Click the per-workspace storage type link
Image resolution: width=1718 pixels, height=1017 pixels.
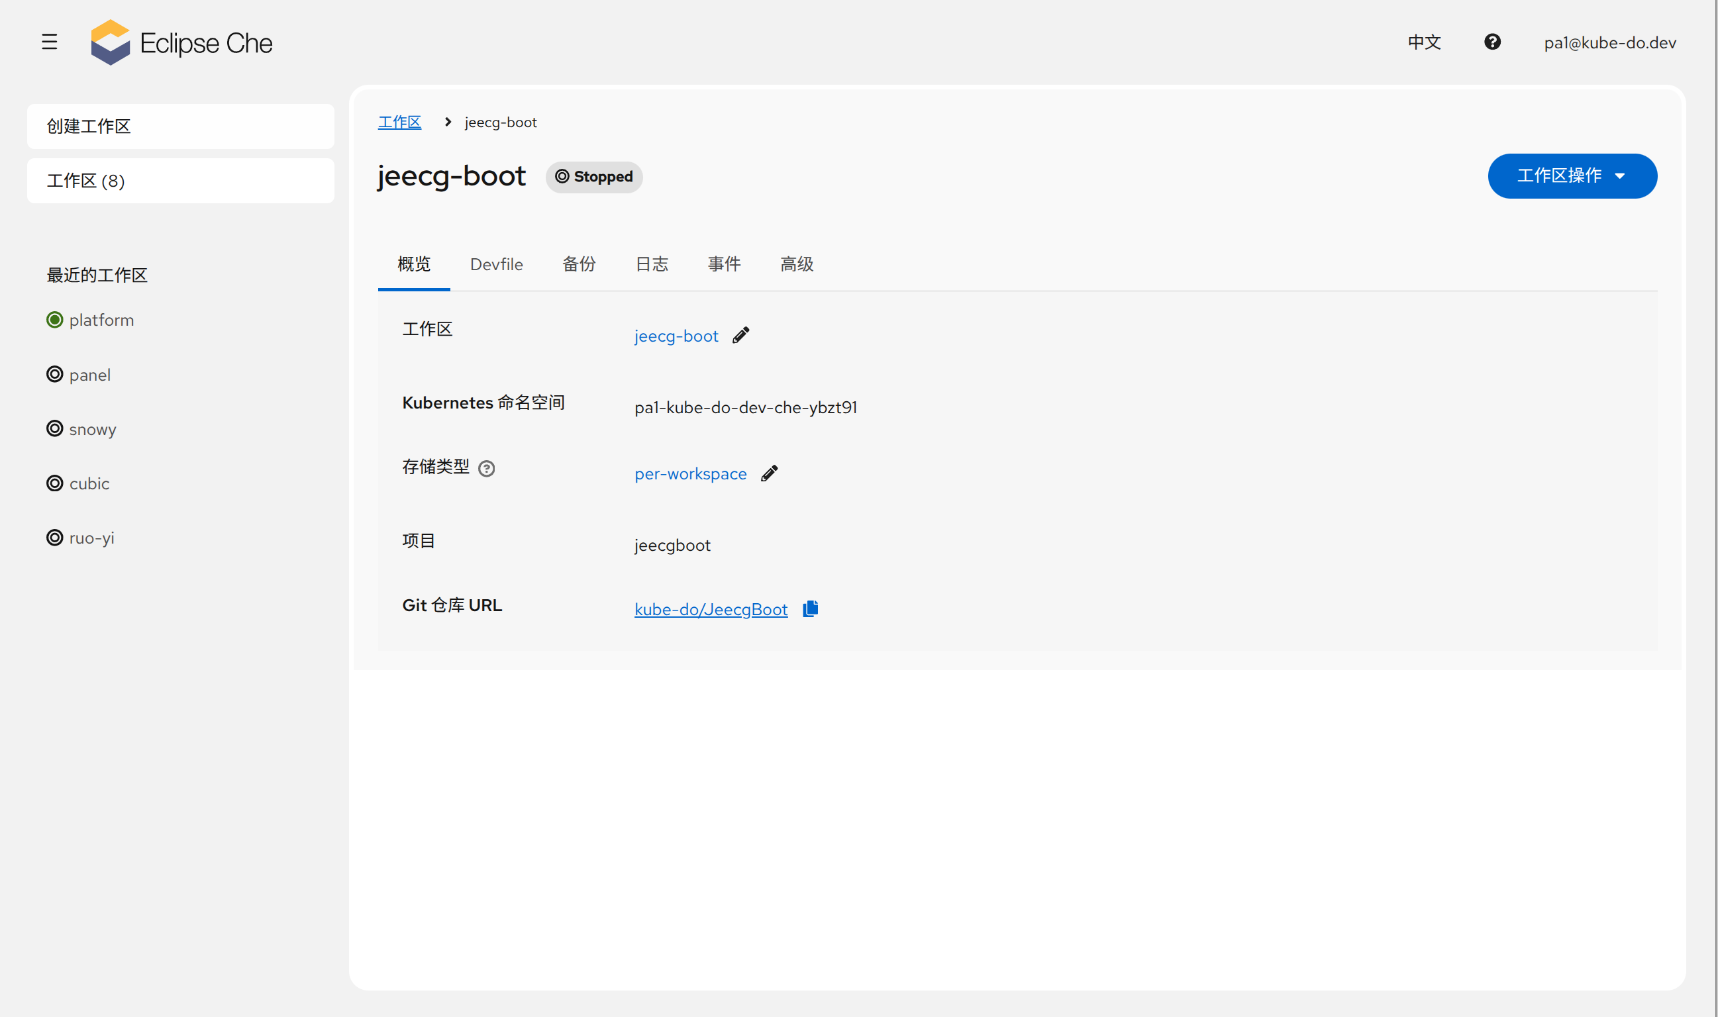click(x=691, y=473)
